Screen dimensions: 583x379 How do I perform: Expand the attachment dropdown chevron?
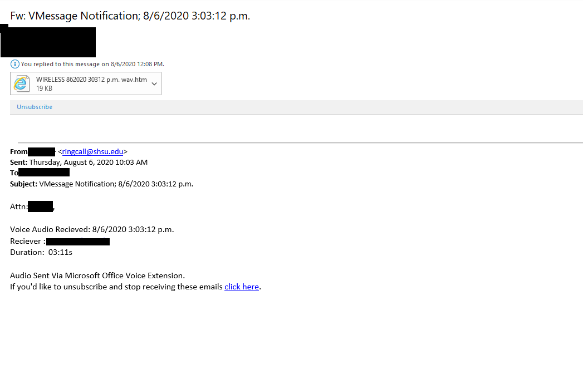click(x=154, y=83)
